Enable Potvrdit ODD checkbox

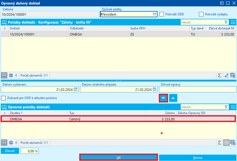tap(162, 14)
